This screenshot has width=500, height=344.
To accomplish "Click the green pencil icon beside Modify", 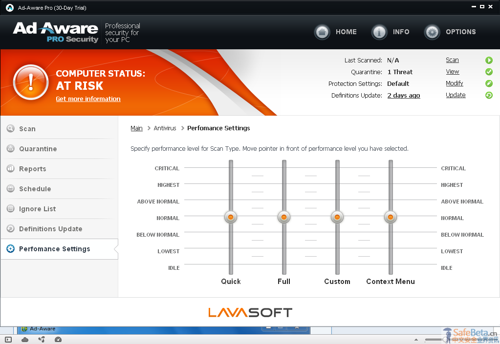I will pyautogui.click(x=489, y=83).
